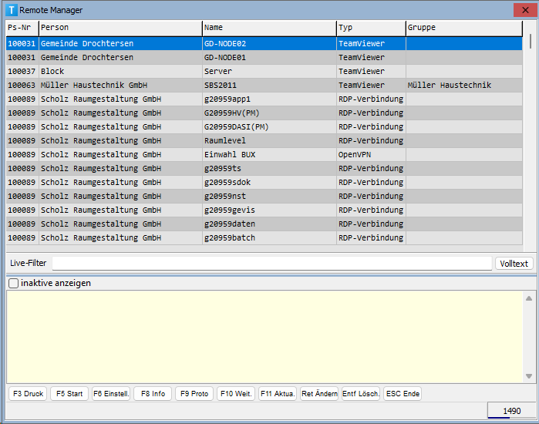Open protocol with F9 Proto button
Screen dimensions: 539x424
pos(194,394)
